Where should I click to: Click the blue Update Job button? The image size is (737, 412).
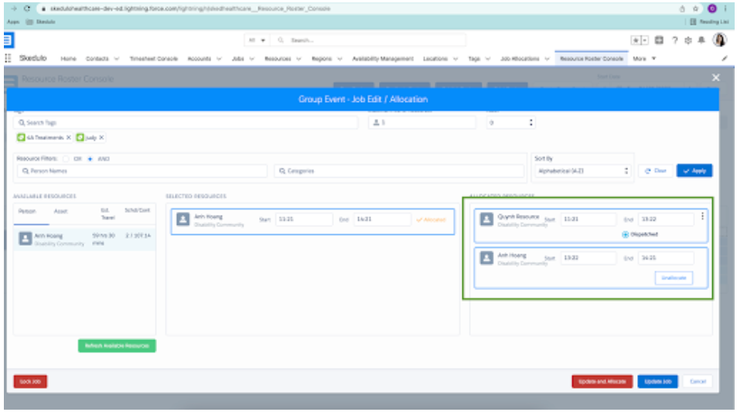[x=657, y=381]
